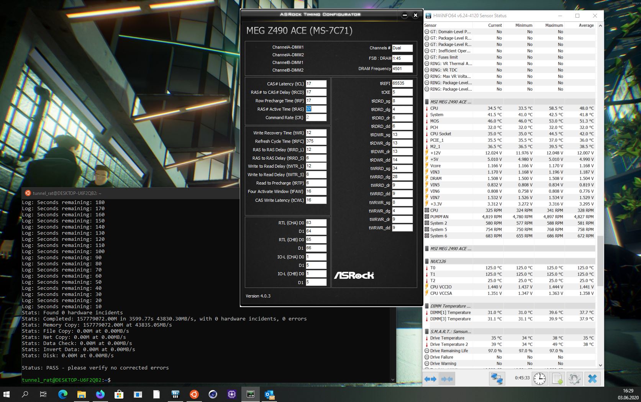Click the Four Activate Window (tFAW) field

coord(316,191)
